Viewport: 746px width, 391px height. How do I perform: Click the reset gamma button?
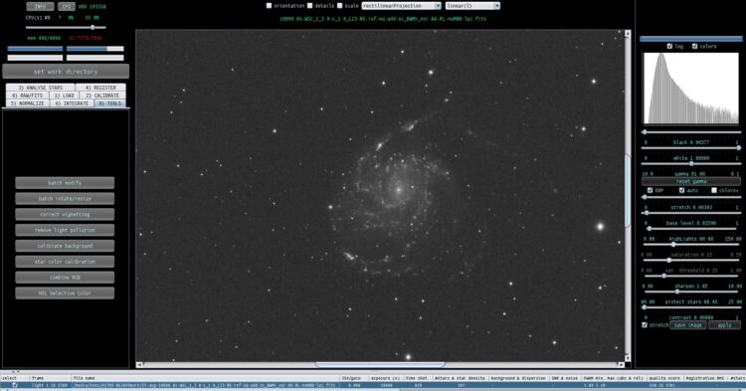click(x=691, y=182)
